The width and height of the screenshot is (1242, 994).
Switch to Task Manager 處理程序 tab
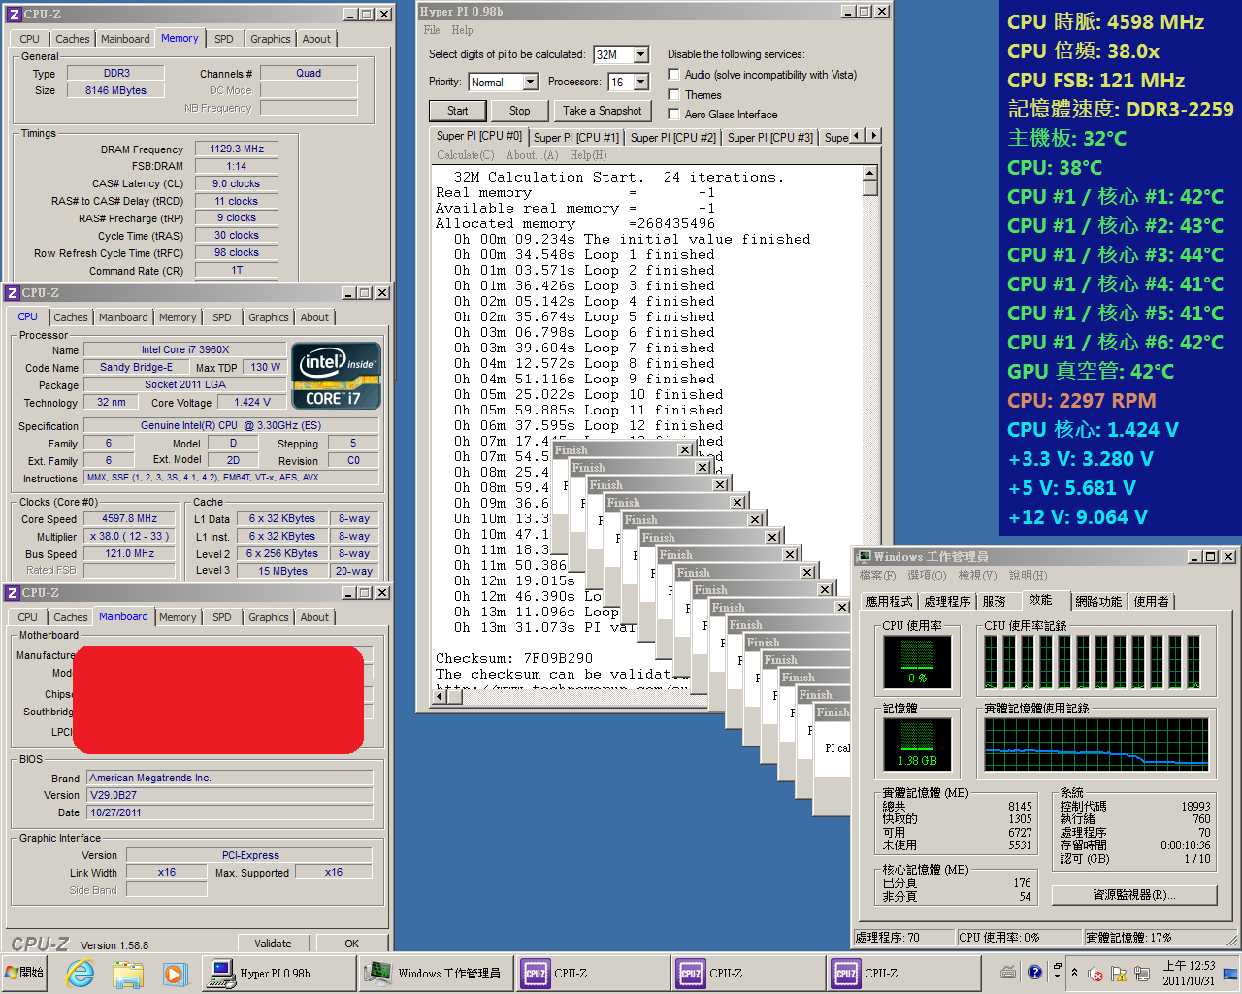pos(947,602)
